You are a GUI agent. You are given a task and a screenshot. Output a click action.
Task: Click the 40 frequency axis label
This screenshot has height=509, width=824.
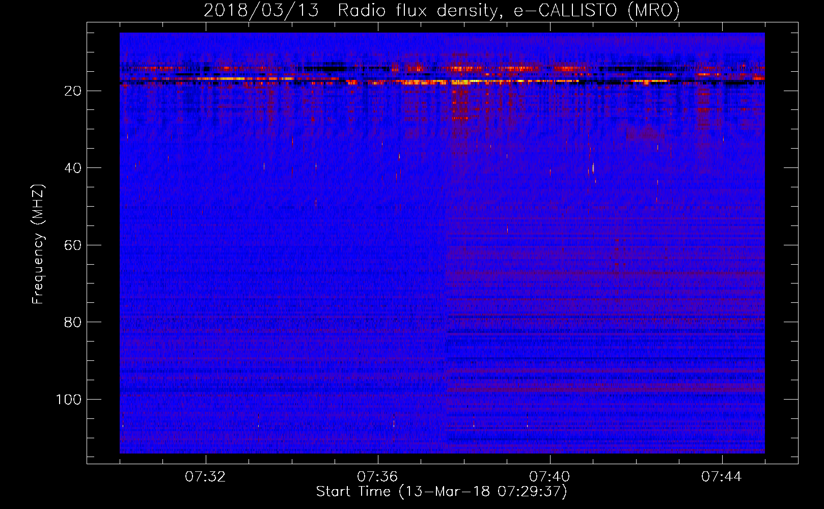(73, 168)
